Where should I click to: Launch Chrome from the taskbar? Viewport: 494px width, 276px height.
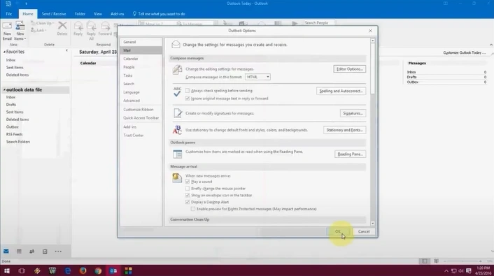(98, 270)
